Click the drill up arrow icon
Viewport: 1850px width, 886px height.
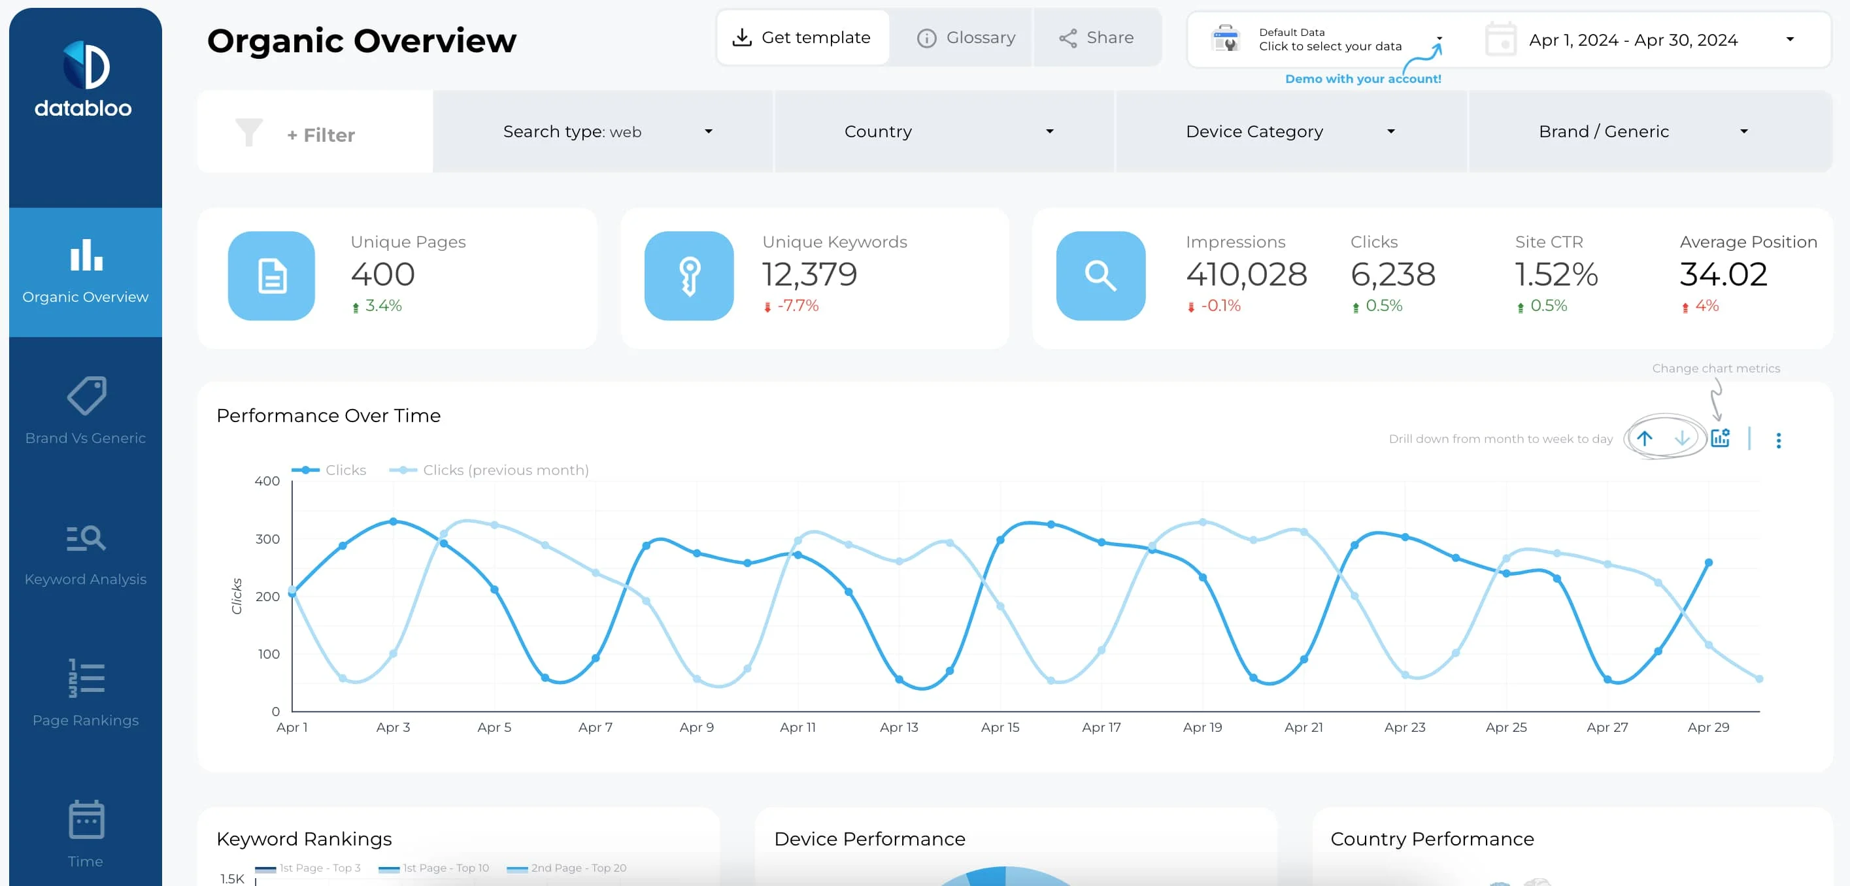(x=1644, y=438)
